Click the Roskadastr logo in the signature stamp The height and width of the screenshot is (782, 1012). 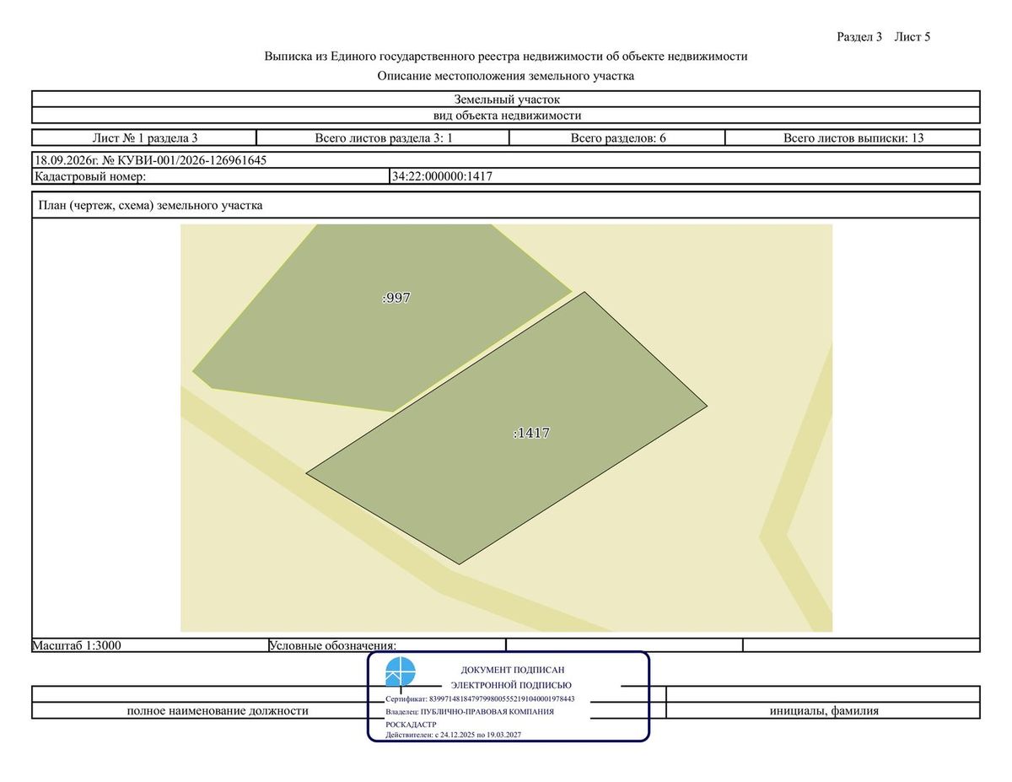tap(401, 672)
